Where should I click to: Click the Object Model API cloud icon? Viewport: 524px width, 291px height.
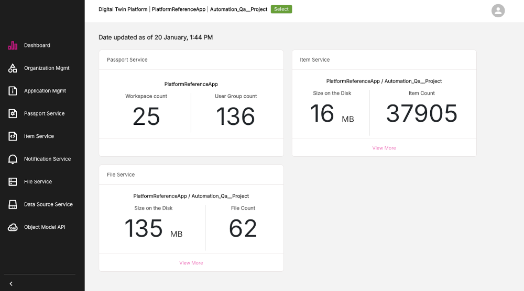point(13,227)
